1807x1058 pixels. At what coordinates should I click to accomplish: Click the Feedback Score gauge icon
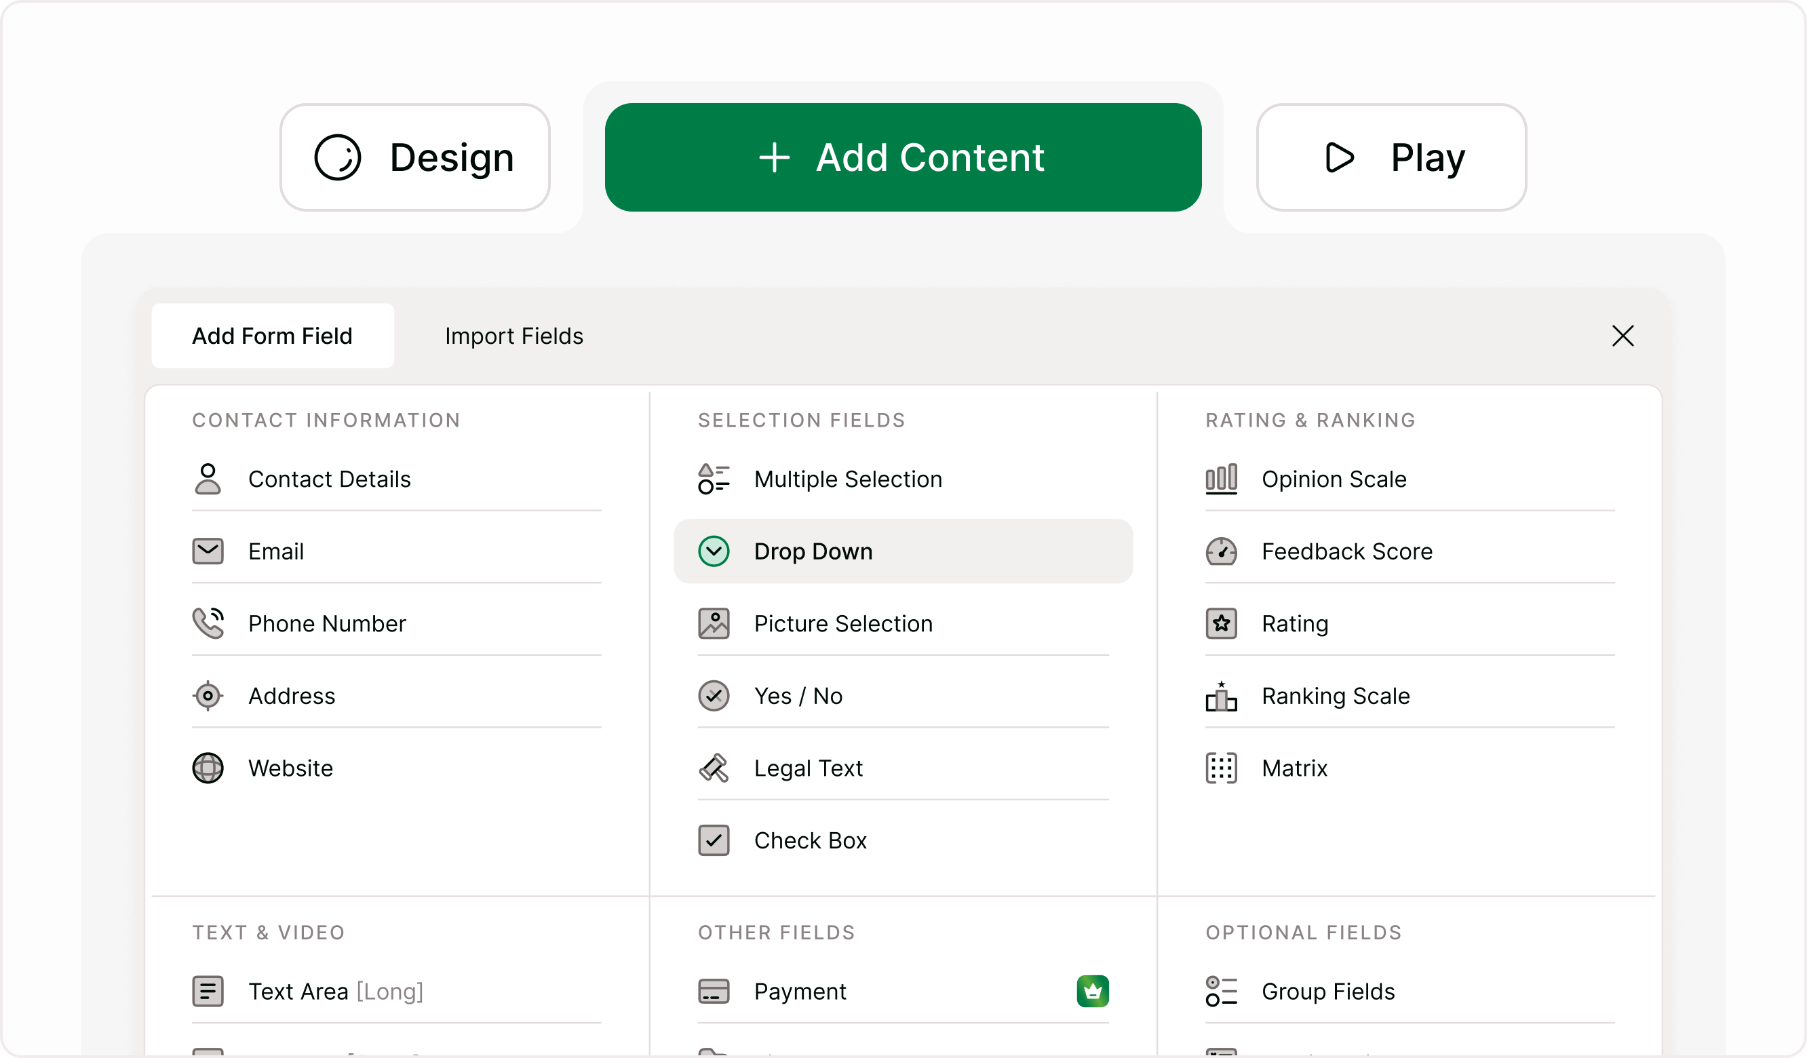(x=1222, y=551)
